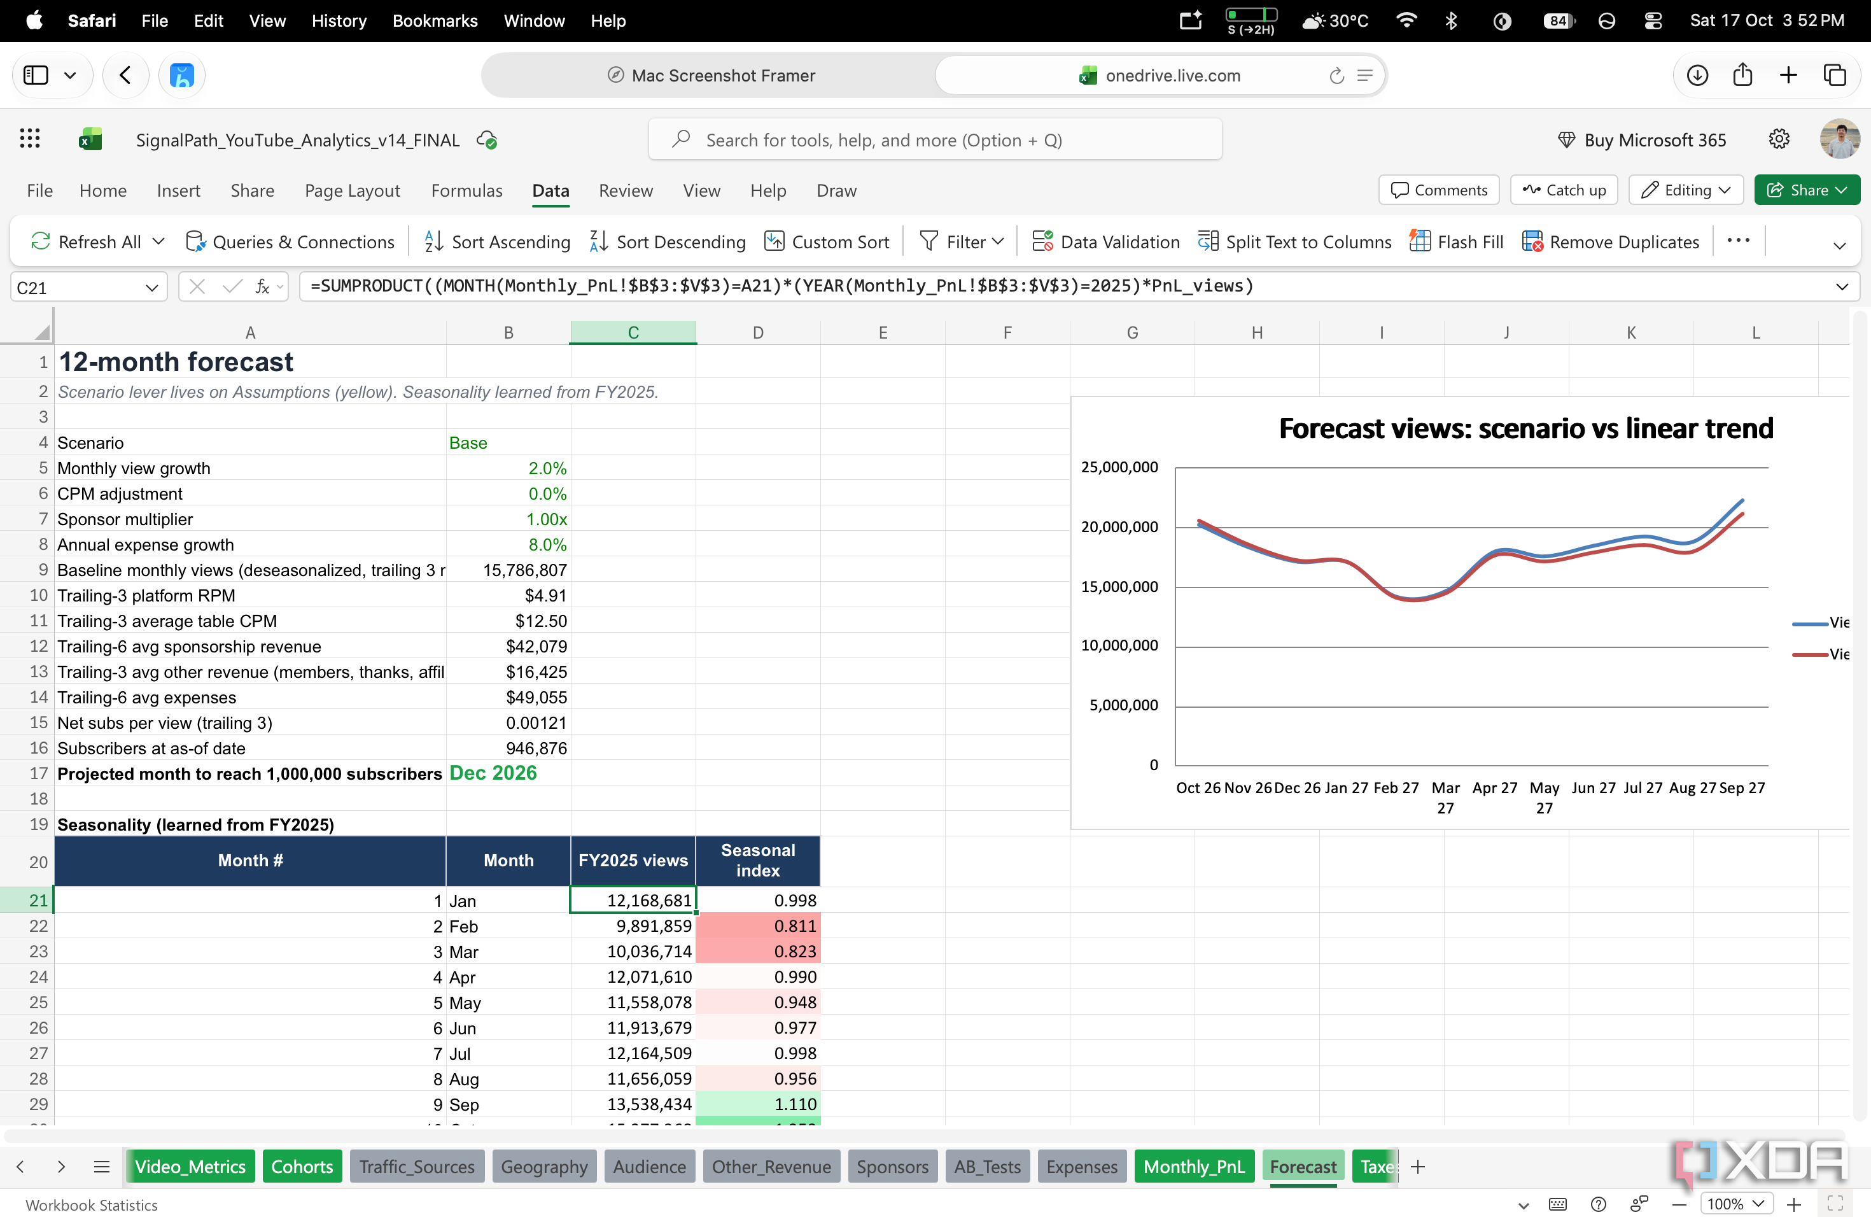1871x1217 pixels.
Task: Open the zoom level 100% dropdown
Action: tap(1737, 1204)
